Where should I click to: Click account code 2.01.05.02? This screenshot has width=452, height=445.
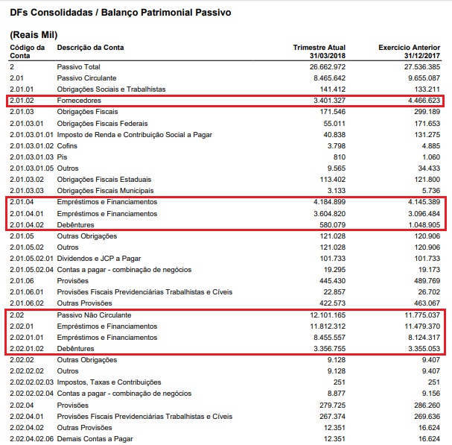27,247
